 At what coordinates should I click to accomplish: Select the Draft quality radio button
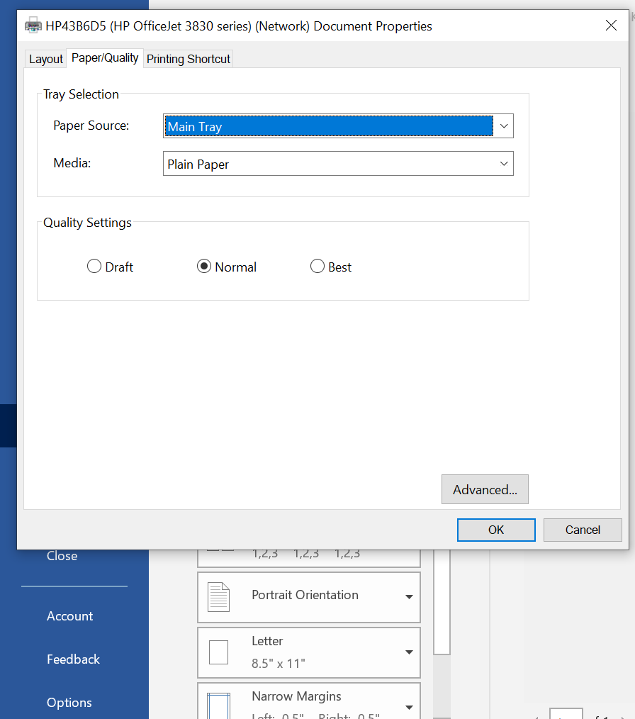point(94,267)
